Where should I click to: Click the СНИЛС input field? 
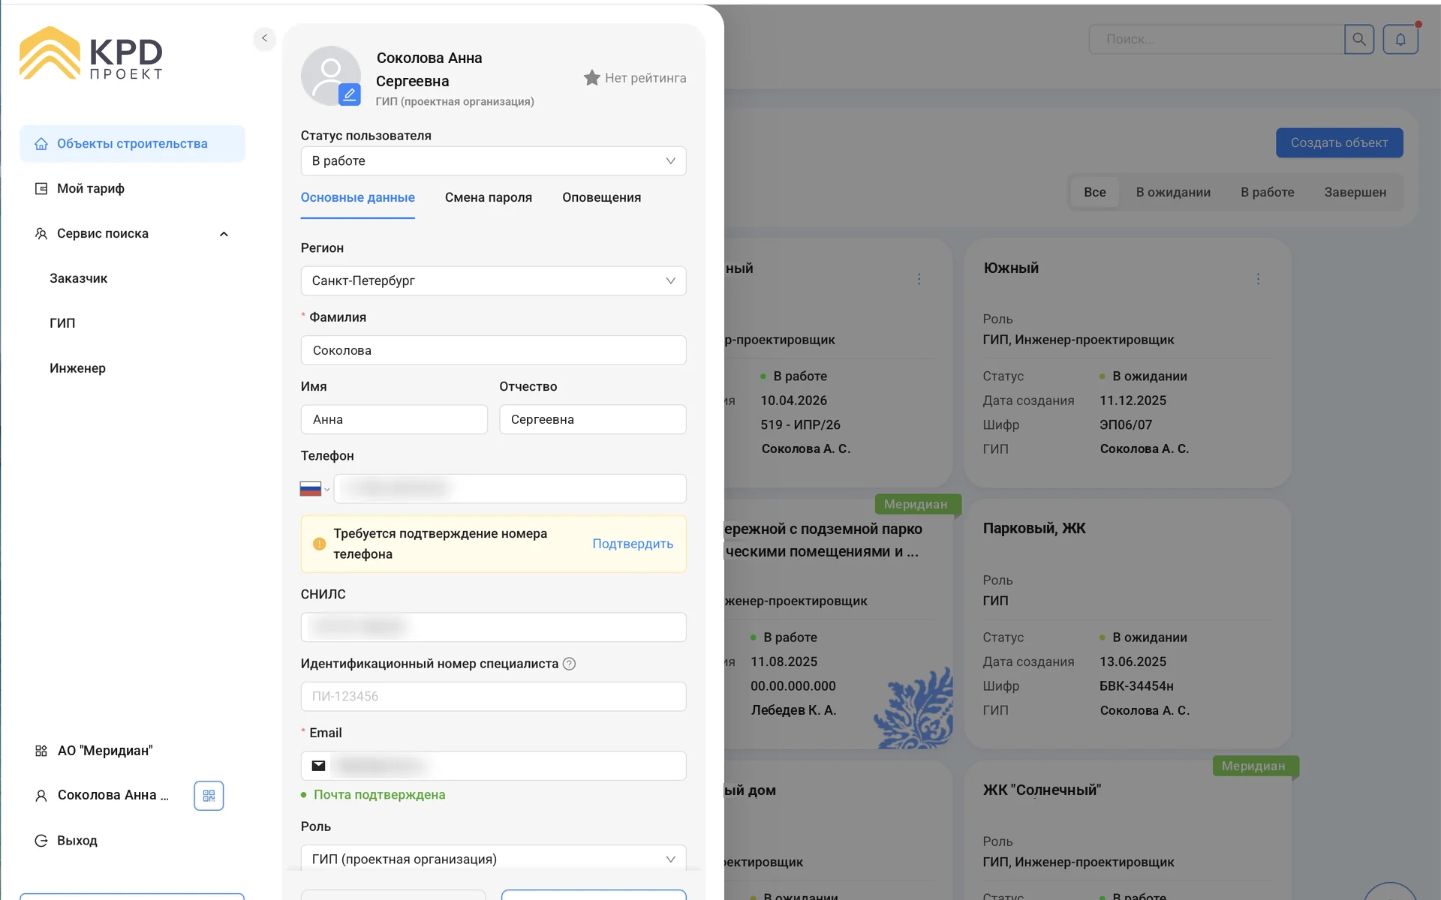pyautogui.click(x=493, y=627)
